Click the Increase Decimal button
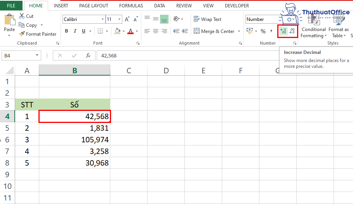353x204 pixels. 283,31
